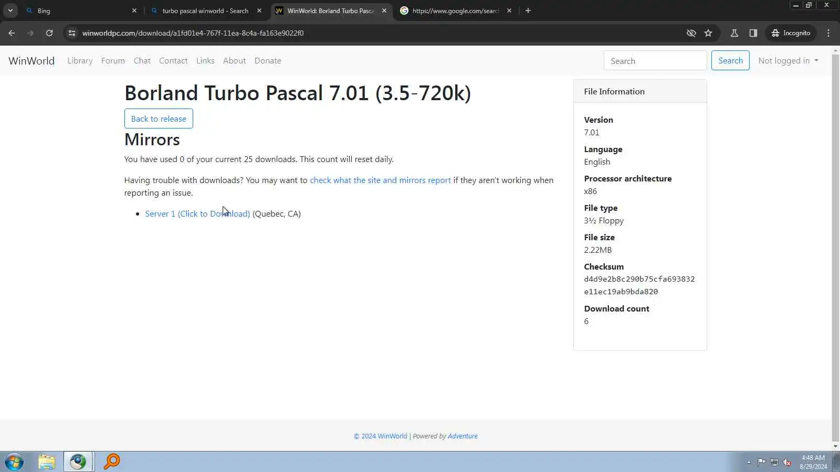Bookmark this page with the star icon
Screen dimensions: 840x472
click(x=708, y=33)
